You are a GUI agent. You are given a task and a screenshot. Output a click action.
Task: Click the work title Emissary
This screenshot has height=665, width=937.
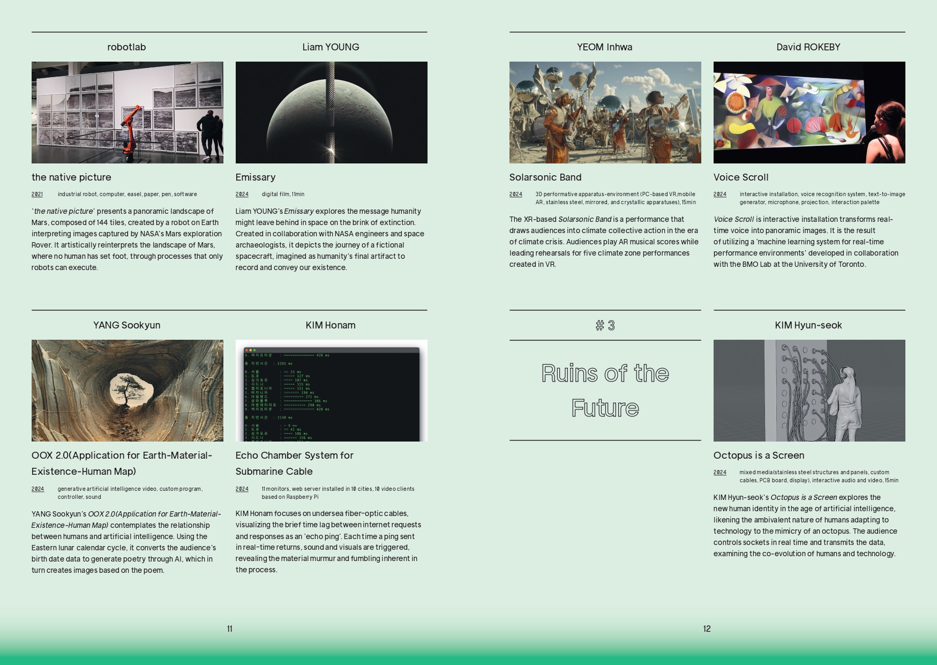click(x=256, y=177)
